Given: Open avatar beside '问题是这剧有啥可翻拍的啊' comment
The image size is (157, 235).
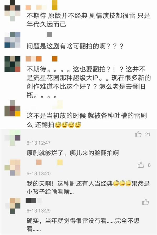Looking at the screenshot, I should tap(12, 40).
